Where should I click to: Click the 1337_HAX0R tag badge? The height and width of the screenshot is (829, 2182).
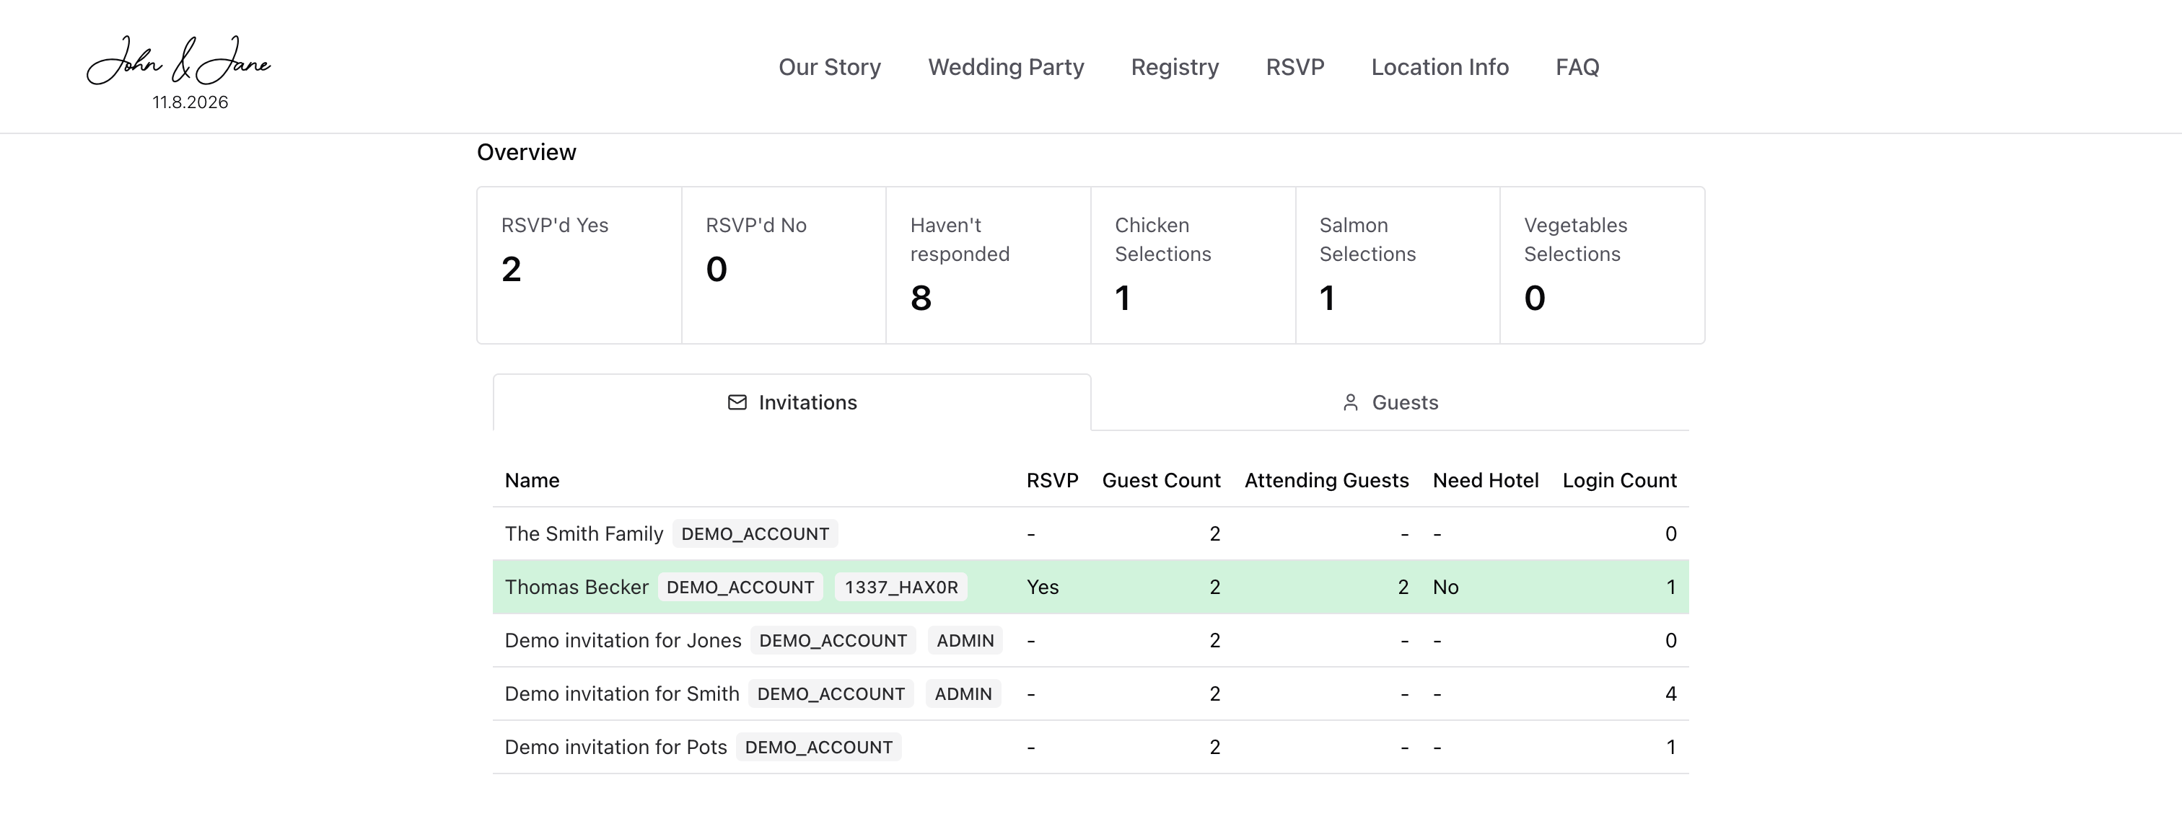[x=901, y=587]
